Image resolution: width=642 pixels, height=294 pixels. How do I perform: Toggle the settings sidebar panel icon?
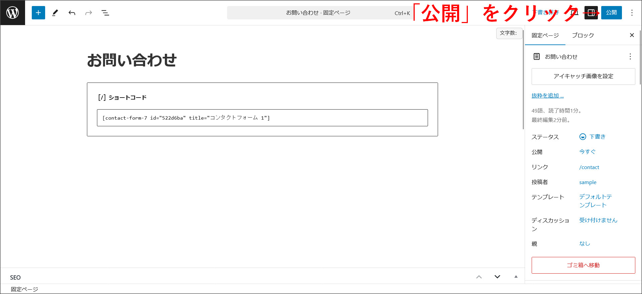click(x=591, y=13)
